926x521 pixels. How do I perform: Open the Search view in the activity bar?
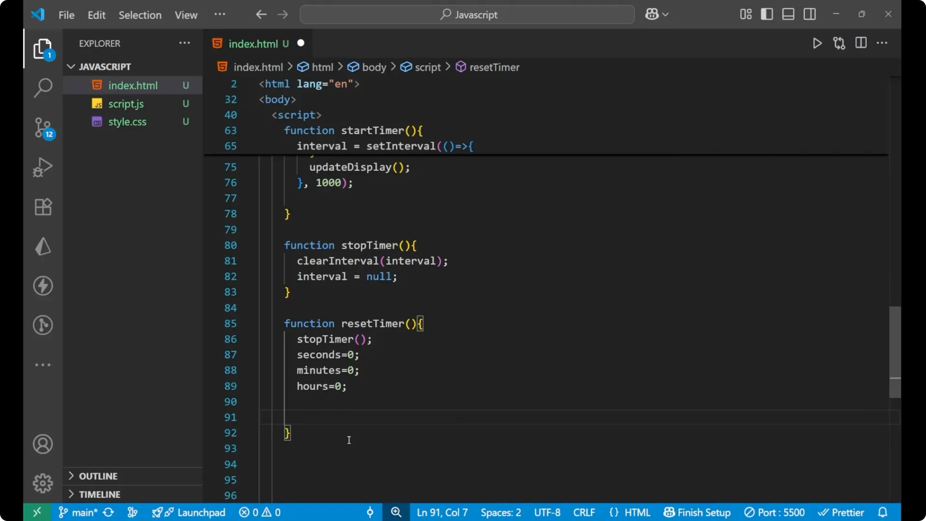pyautogui.click(x=42, y=88)
